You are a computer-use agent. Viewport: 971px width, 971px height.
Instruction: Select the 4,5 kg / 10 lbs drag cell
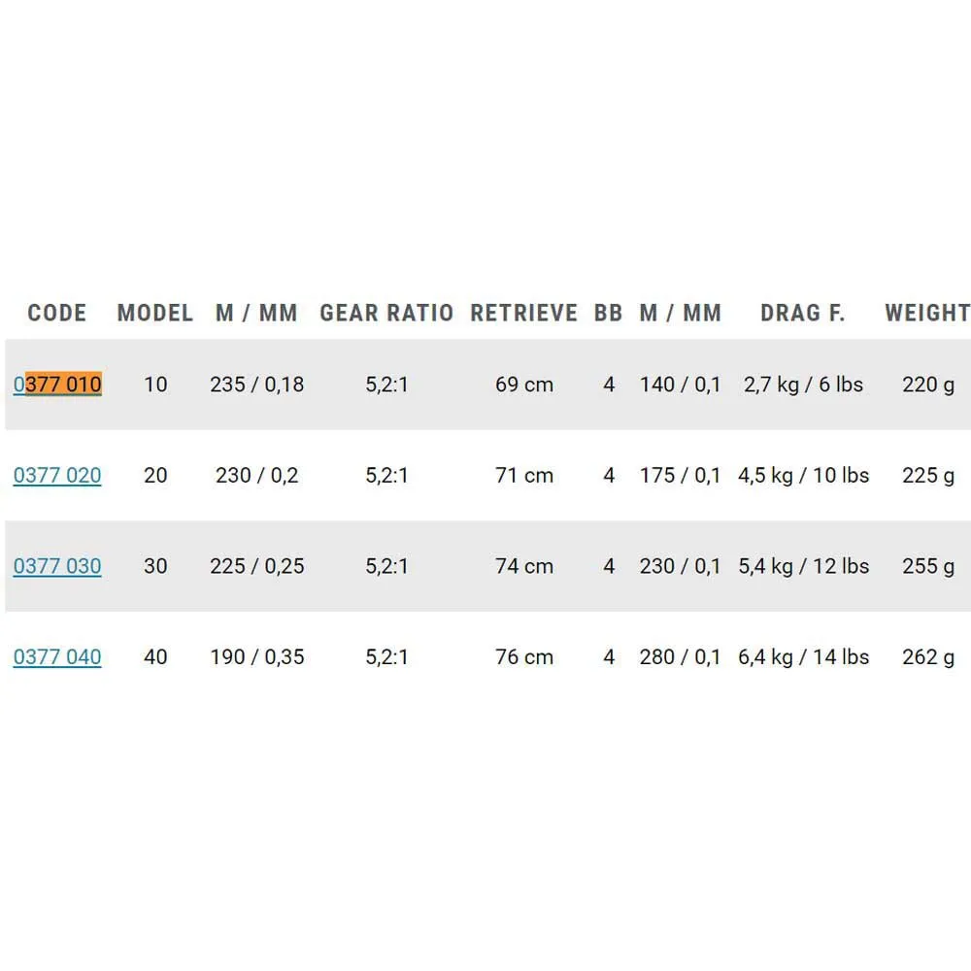803,476
